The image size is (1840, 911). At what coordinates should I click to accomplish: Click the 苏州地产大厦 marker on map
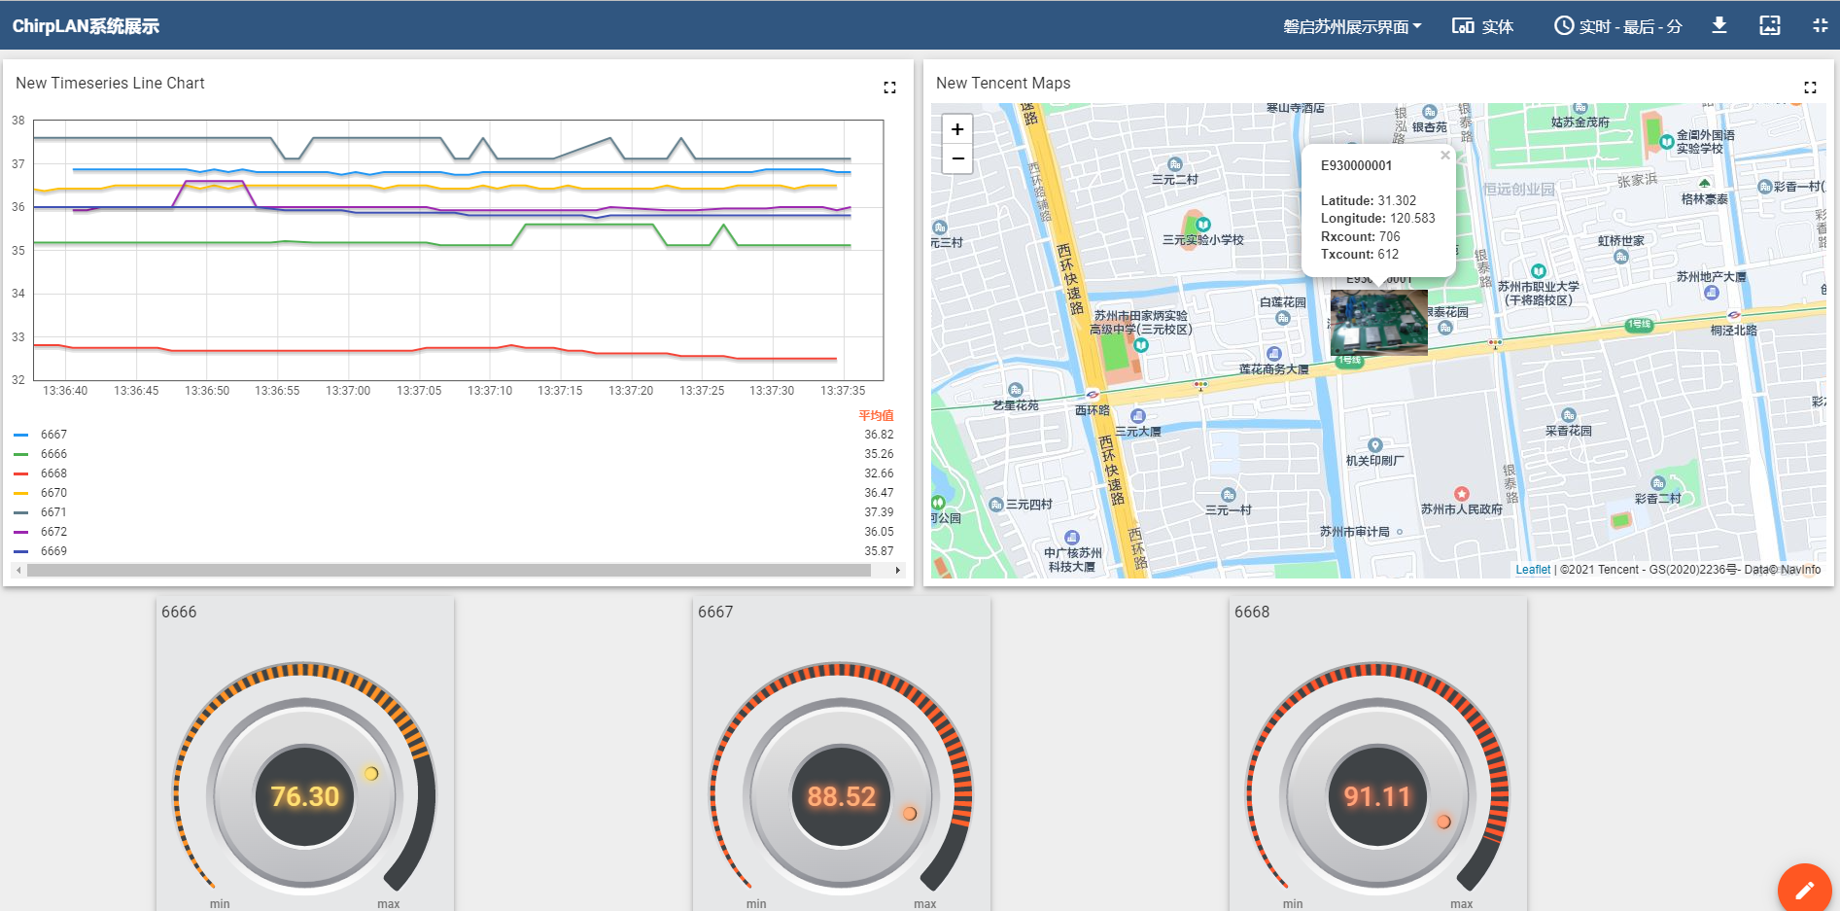pos(1712,292)
